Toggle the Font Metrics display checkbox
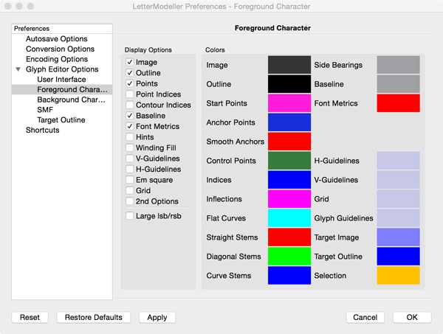The width and height of the screenshot is (443, 334). point(130,126)
